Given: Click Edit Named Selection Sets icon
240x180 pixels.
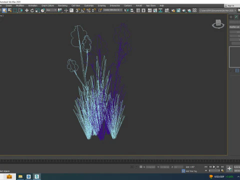Looking at the screenshot, I should click(100, 10).
